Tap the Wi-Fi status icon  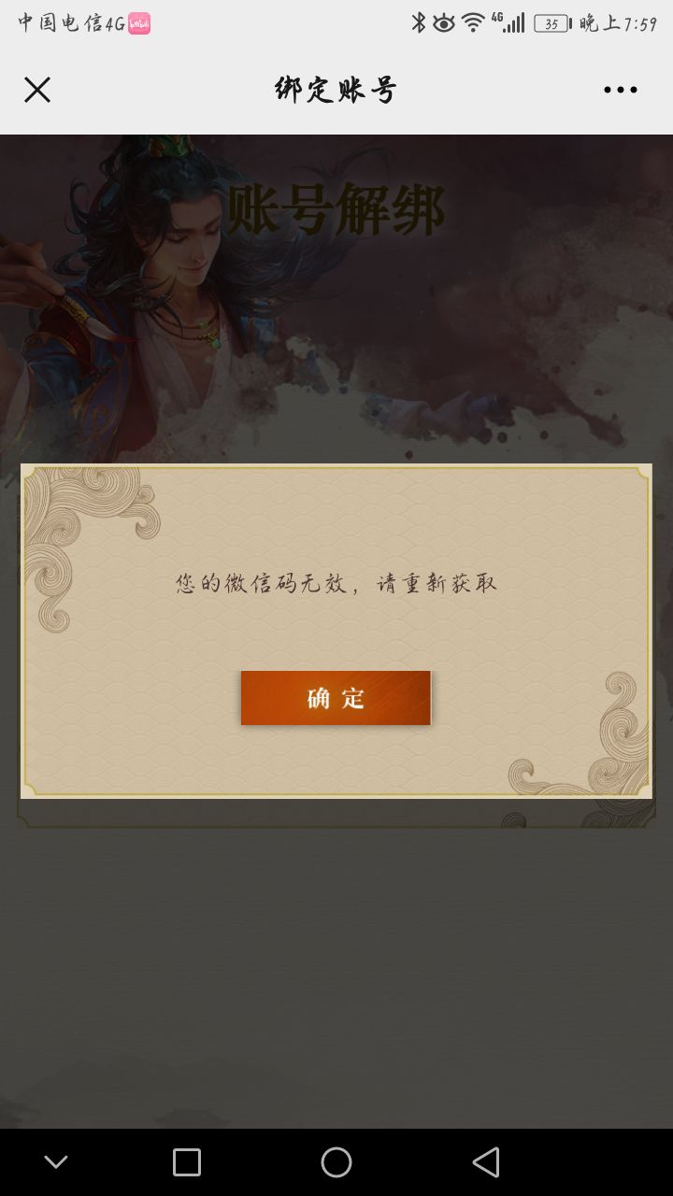(474, 22)
